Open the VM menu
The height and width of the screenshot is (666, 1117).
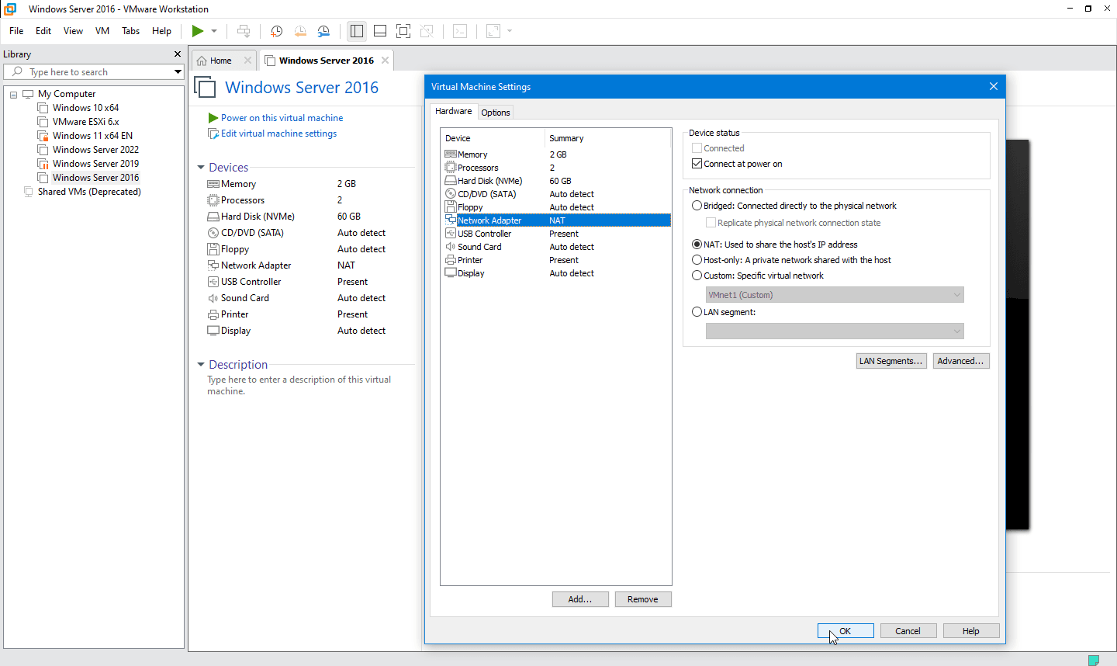point(102,31)
